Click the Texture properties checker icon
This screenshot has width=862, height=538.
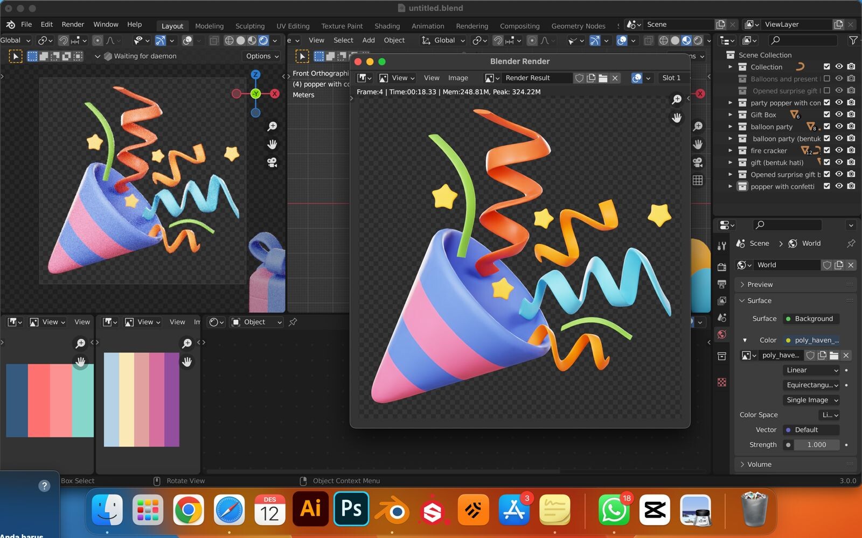(722, 383)
